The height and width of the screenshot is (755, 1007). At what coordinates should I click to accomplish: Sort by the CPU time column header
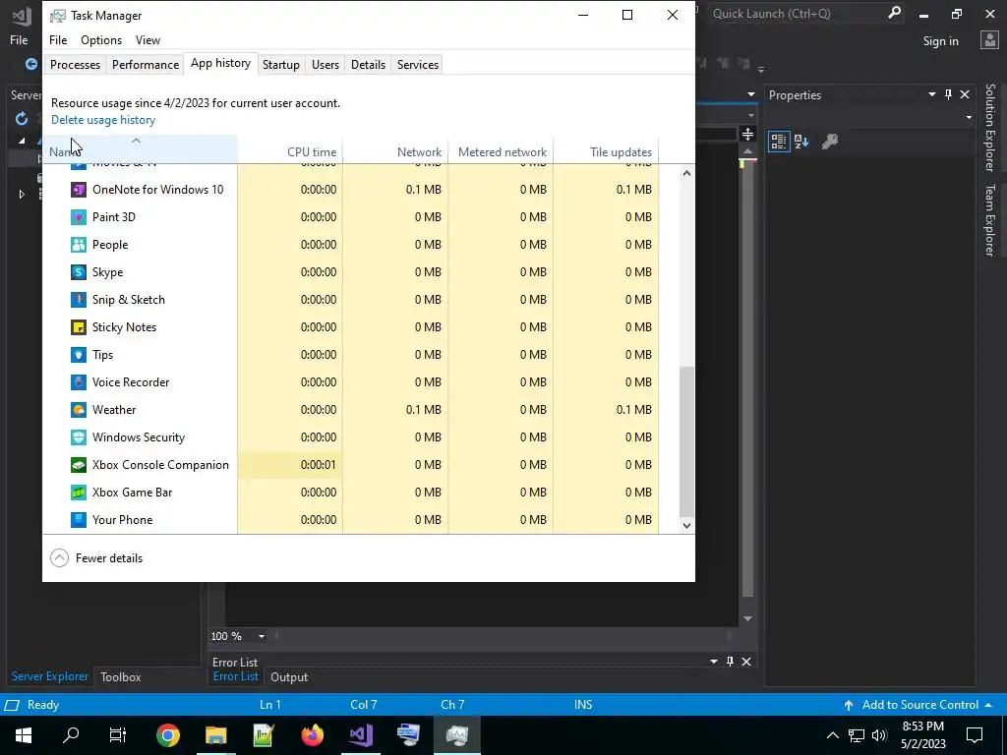point(290,149)
